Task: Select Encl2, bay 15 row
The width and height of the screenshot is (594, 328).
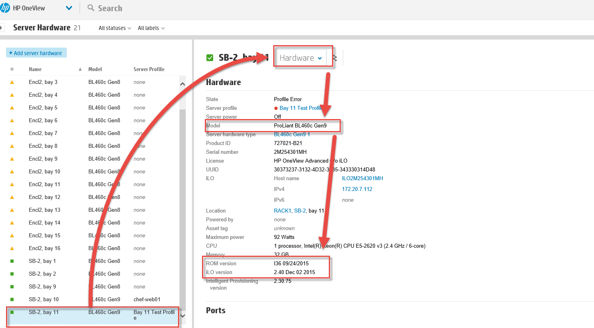Action: pos(93,235)
